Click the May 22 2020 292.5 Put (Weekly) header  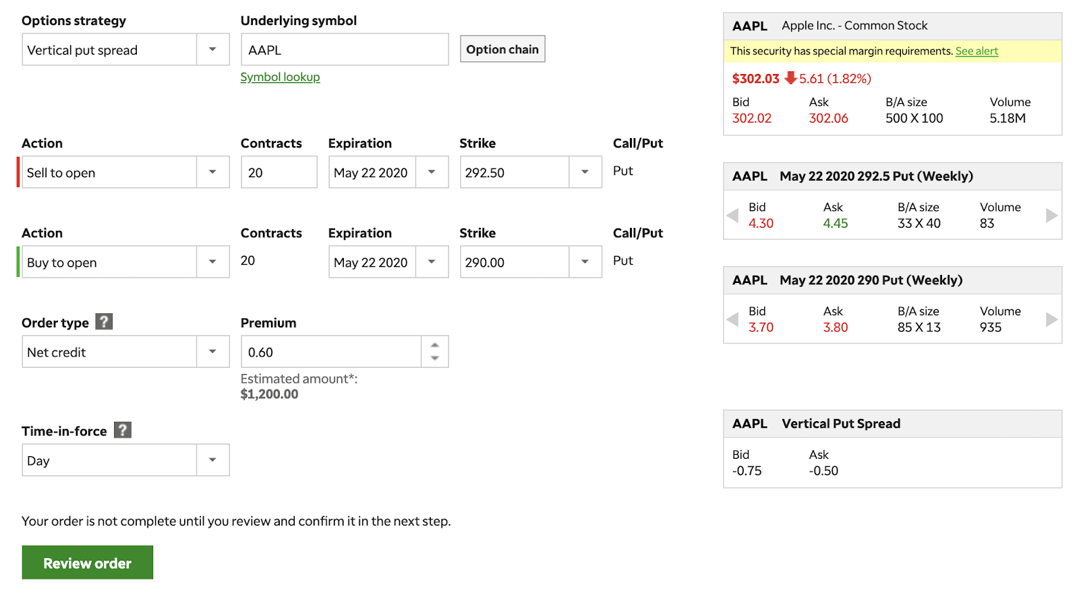877,177
